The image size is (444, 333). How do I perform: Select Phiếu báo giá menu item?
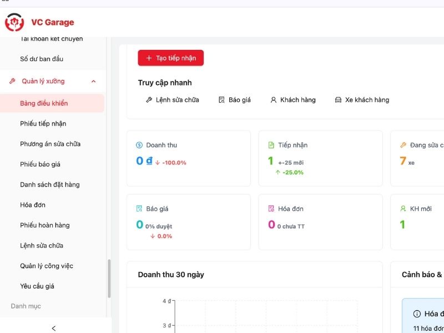point(40,164)
